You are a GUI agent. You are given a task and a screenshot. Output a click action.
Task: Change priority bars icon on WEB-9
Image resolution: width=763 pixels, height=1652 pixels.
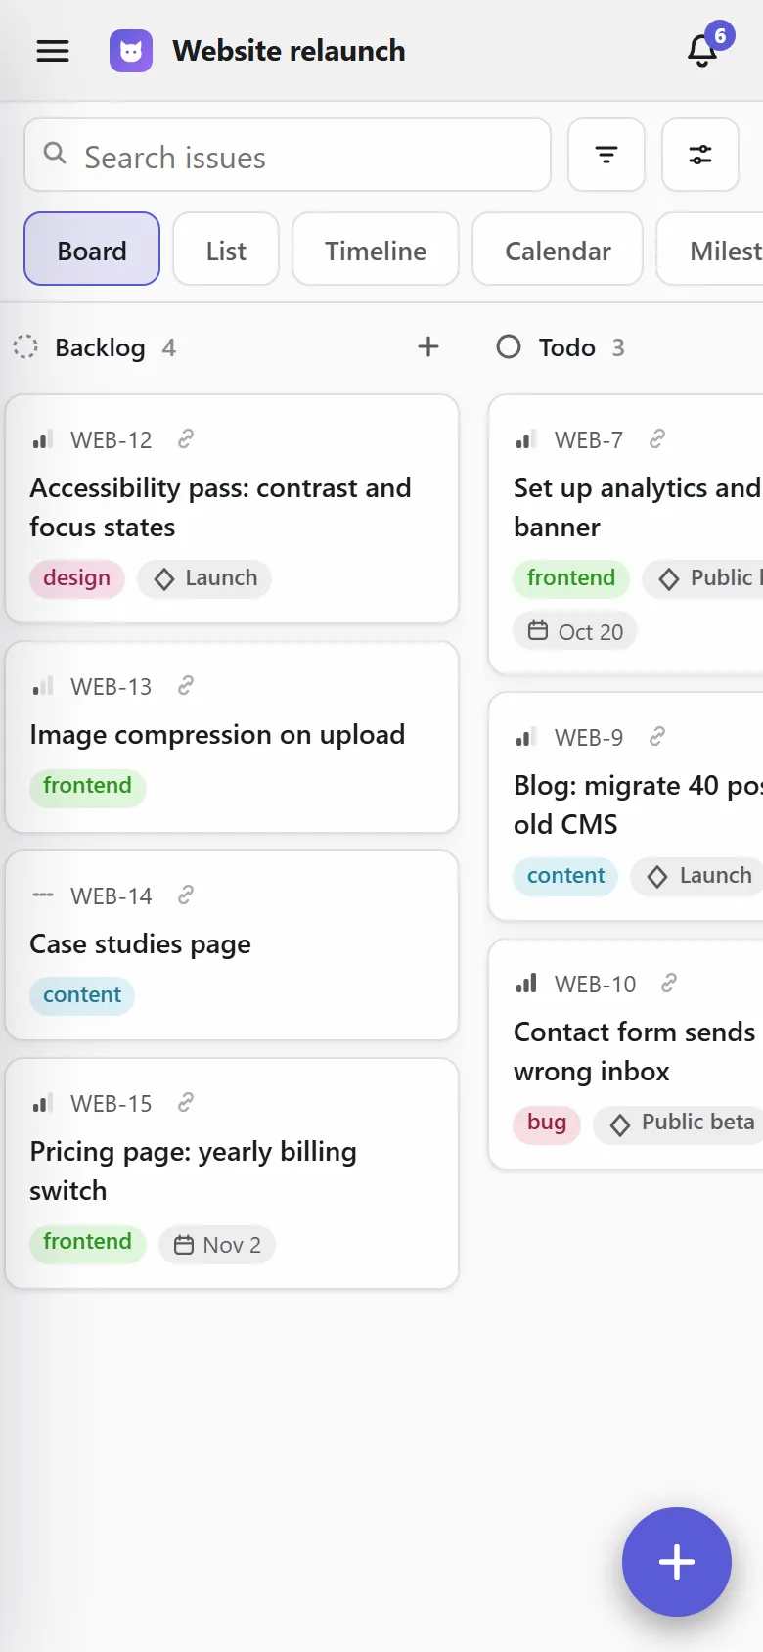(526, 737)
